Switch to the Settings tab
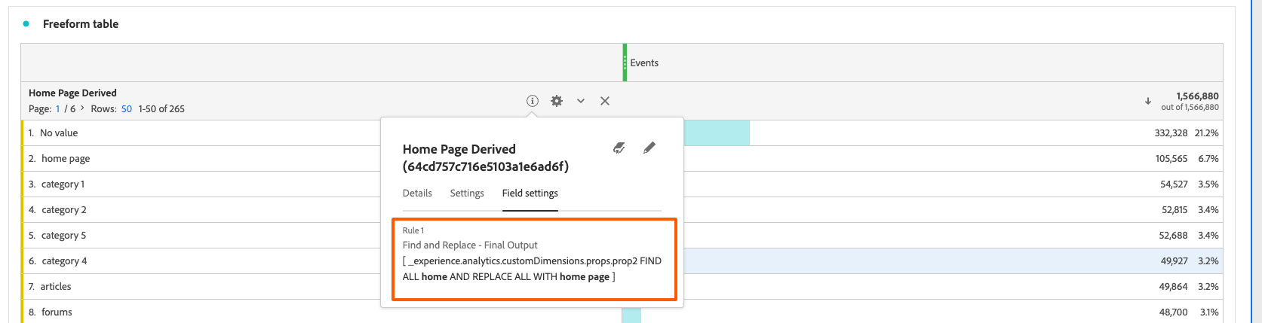The height and width of the screenshot is (323, 1262). tap(467, 193)
